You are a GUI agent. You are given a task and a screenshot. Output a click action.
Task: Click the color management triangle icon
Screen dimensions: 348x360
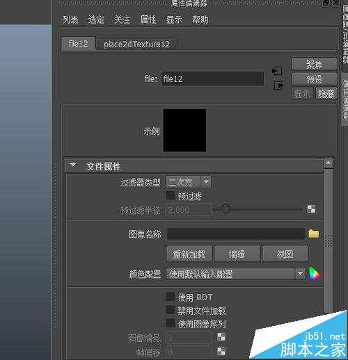coord(315,274)
